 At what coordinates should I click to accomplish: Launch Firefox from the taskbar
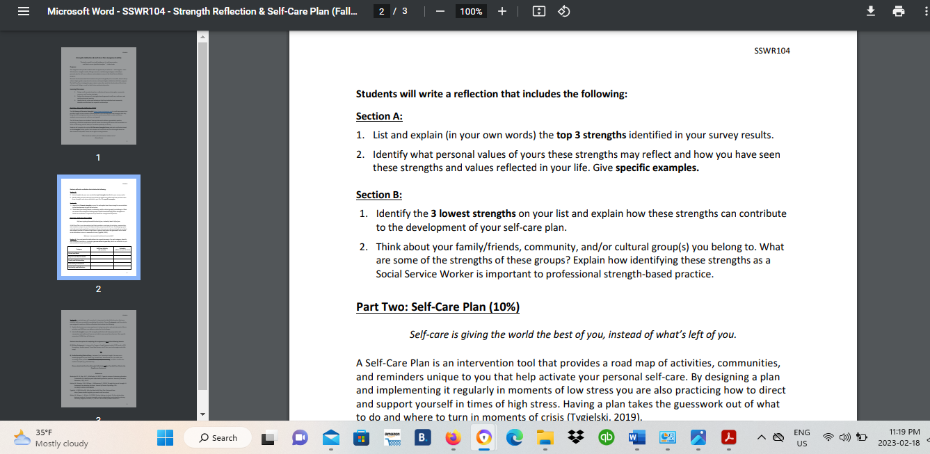453,437
